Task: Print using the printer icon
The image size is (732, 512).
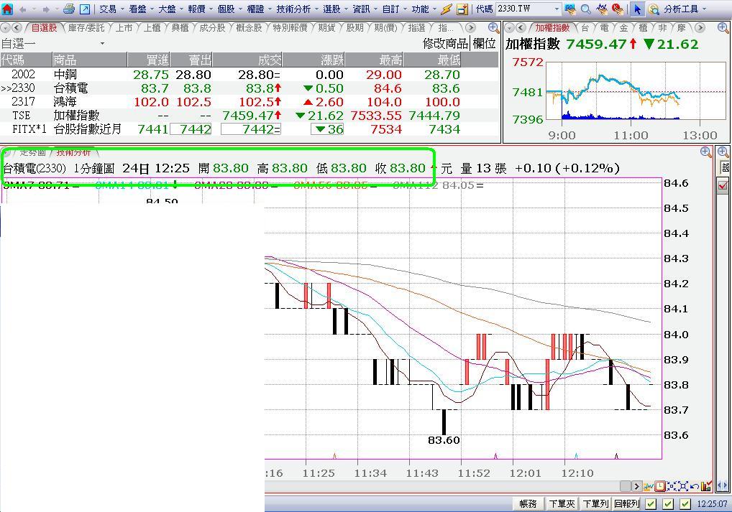Action: point(69,9)
